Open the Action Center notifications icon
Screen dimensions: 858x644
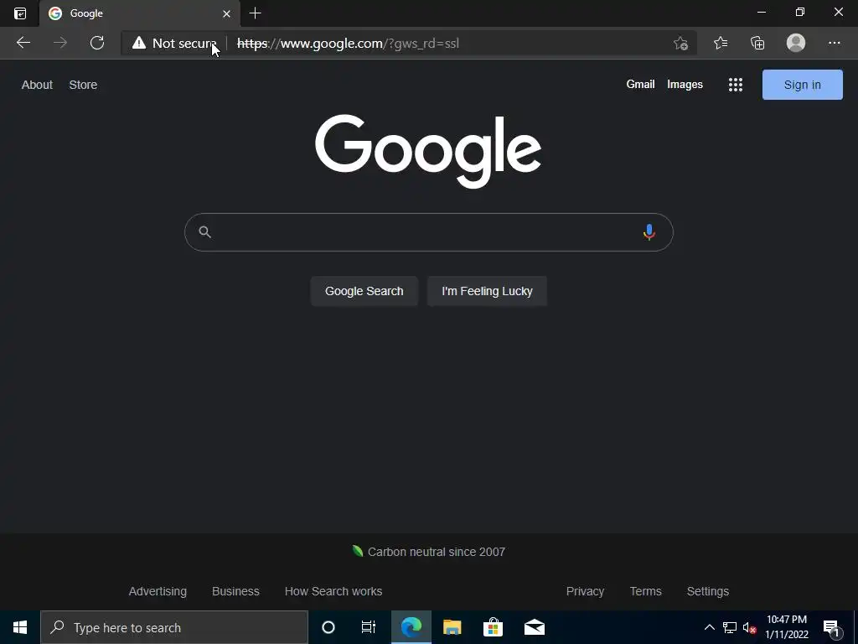pyautogui.click(x=831, y=627)
